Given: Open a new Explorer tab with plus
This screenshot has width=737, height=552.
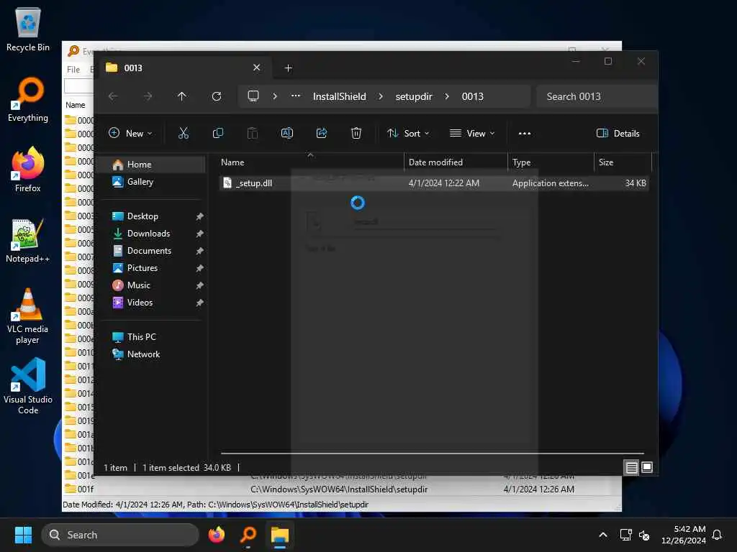Looking at the screenshot, I should click(x=288, y=68).
